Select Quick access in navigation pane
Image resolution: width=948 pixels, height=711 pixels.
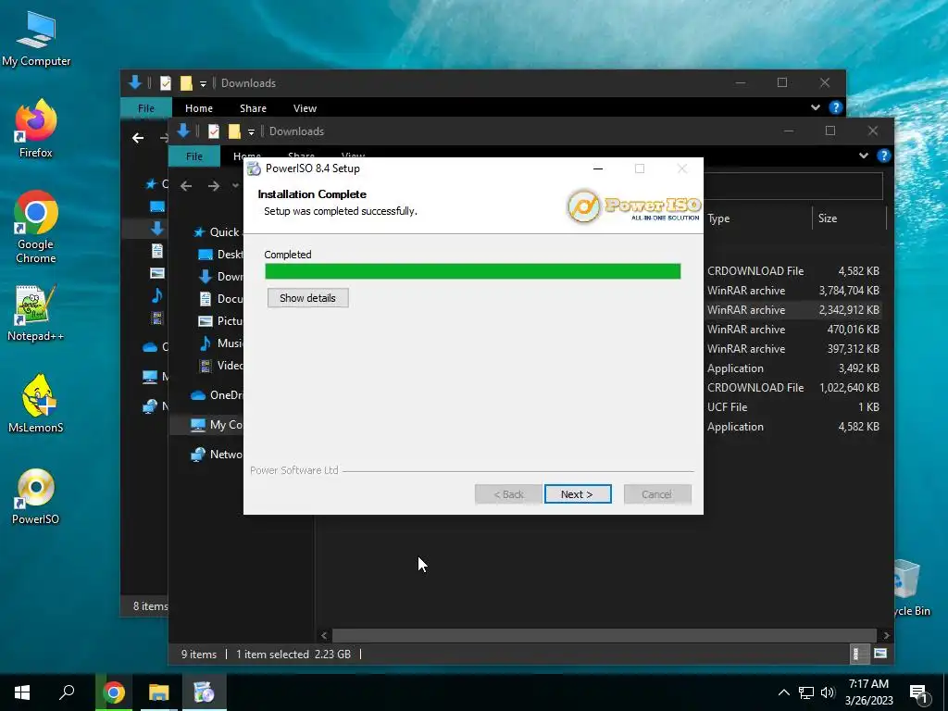(x=217, y=232)
